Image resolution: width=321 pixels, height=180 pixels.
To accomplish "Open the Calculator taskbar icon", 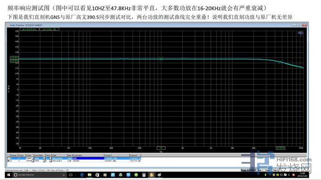I will 144,175.
